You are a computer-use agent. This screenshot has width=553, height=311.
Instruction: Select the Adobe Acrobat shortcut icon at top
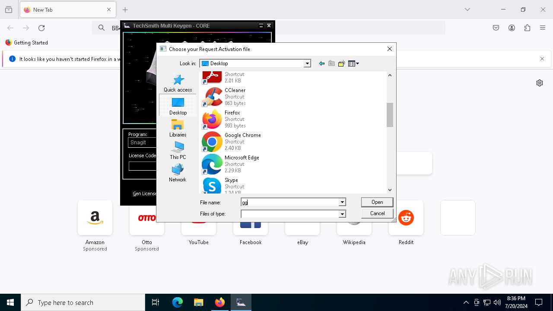point(212,78)
